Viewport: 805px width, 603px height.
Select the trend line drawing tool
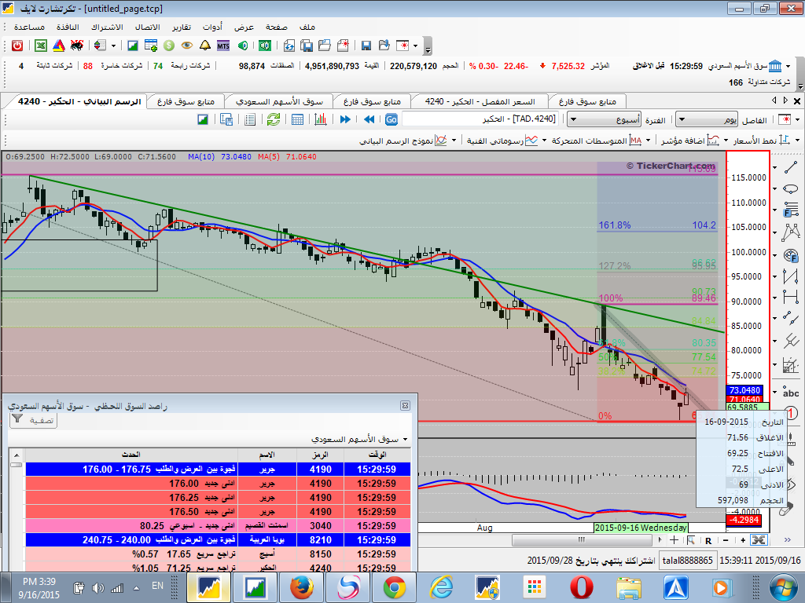(x=791, y=167)
